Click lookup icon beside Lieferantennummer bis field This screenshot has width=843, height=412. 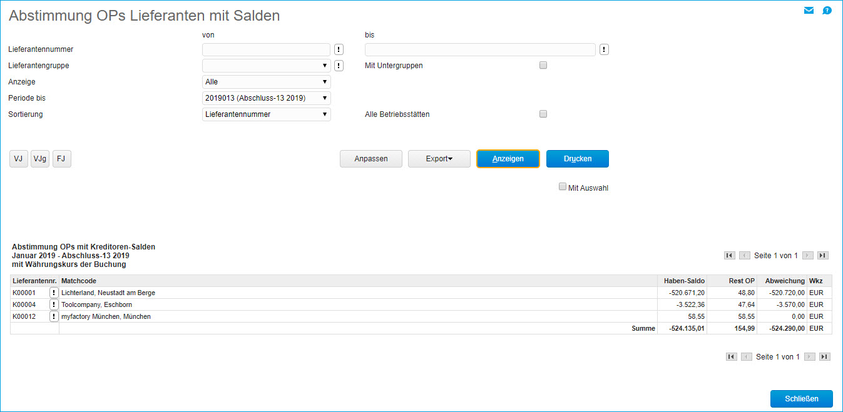(604, 49)
